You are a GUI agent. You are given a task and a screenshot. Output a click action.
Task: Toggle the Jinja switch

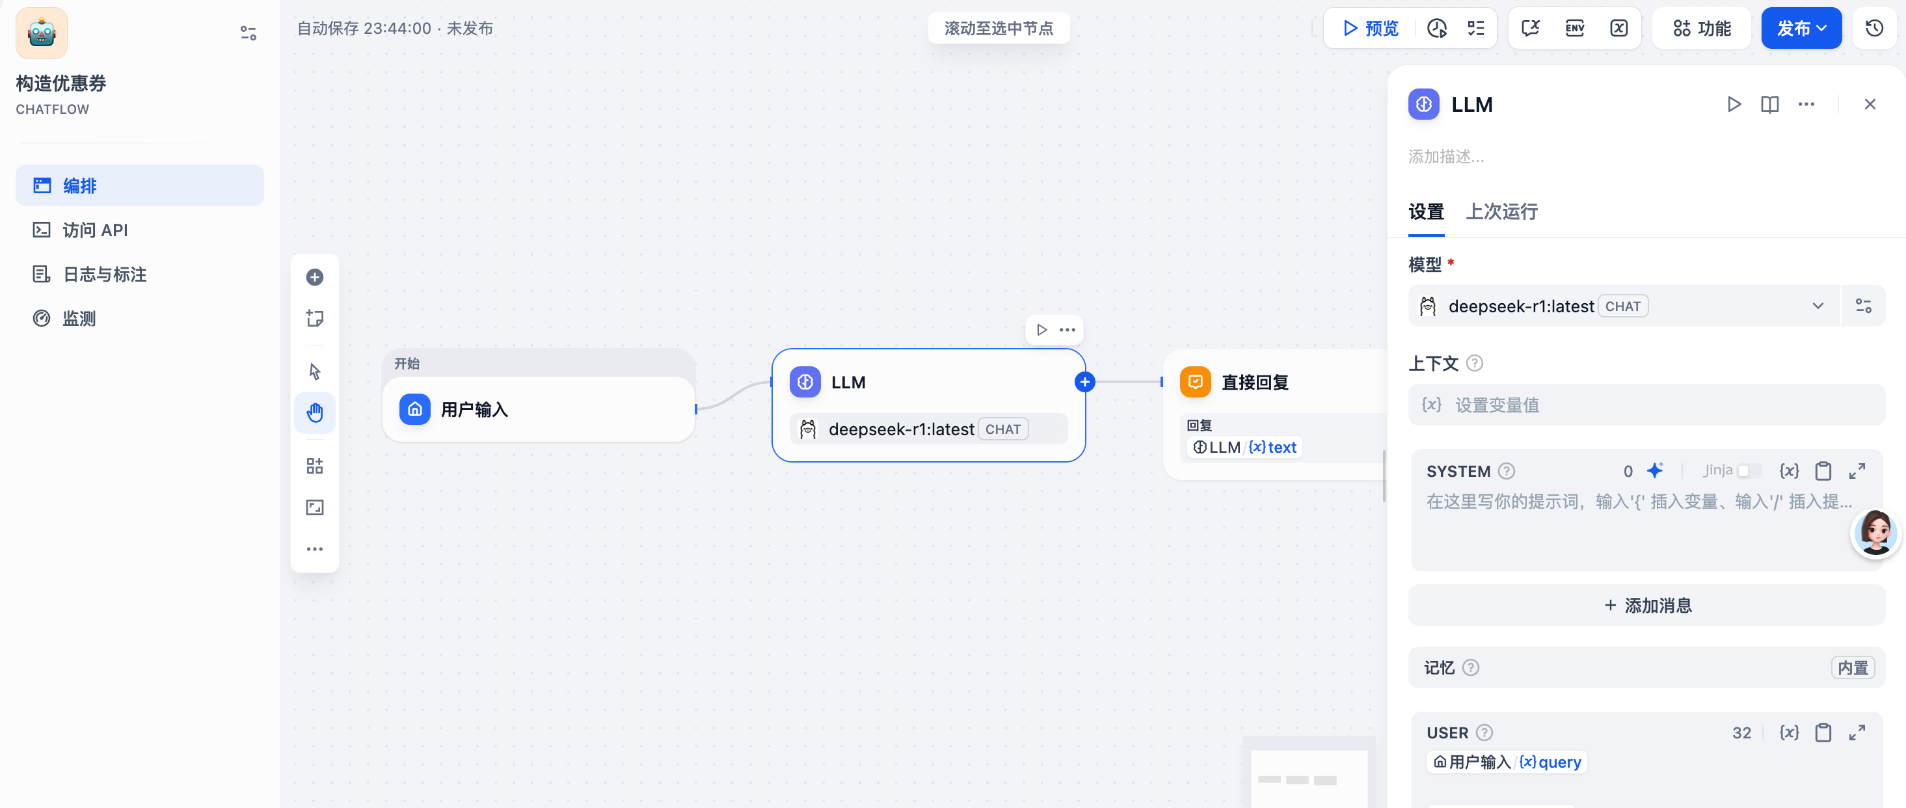[1749, 470]
